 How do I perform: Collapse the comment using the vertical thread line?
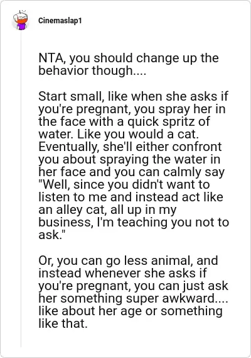point(21,189)
